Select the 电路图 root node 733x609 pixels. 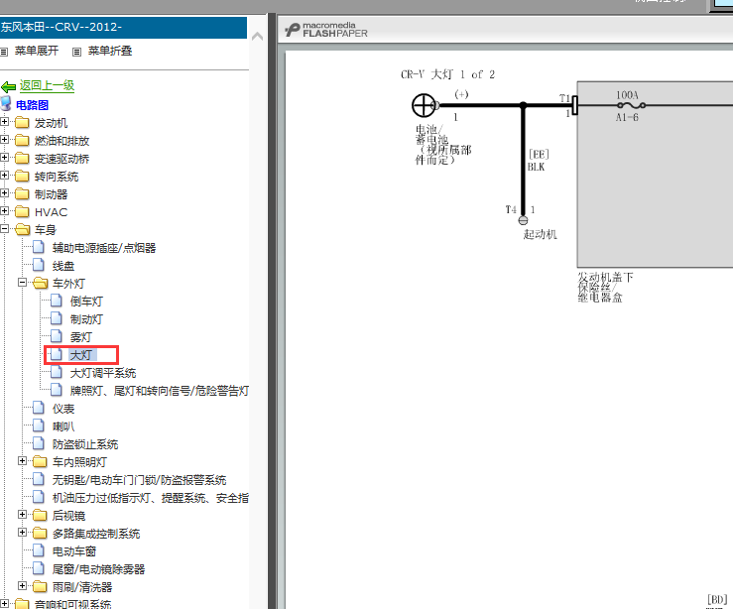pos(32,105)
